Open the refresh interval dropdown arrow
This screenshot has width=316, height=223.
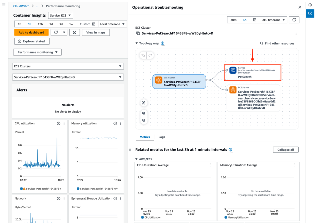(x=64, y=32)
